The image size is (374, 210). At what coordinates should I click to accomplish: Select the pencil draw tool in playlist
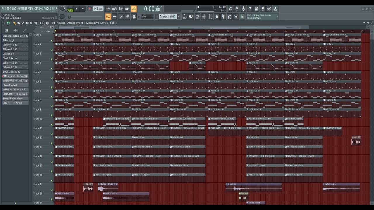15,23
